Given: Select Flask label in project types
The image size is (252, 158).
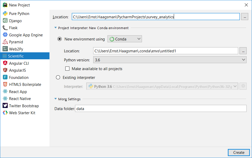Looking at the screenshot, I should pos(13,28).
